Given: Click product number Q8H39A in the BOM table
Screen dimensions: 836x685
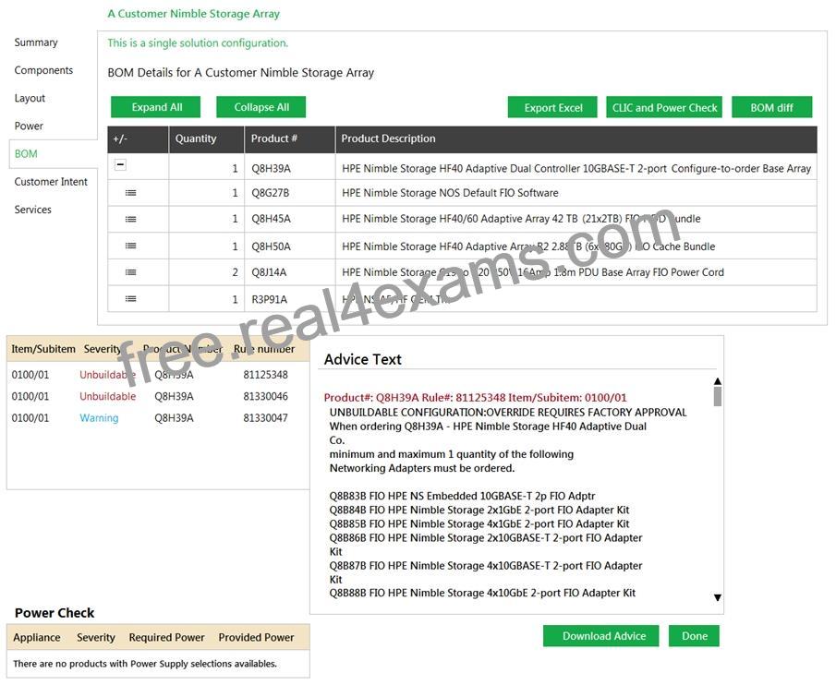Looking at the screenshot, I should pyautogui.click(x=271, y=168).
